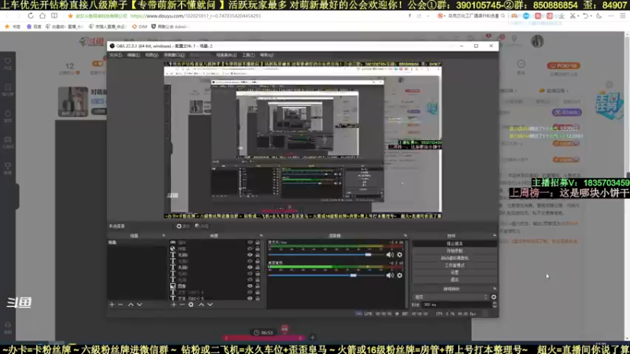The image size is (630, 354).
Task: Open the 编辑 menu in OBS
Action: coord(133,55)
